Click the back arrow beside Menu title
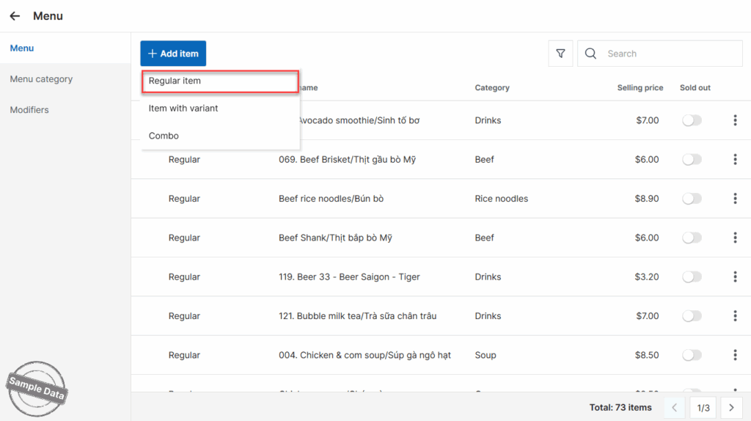The height and width of the screenshot is (421, 751). (15, 16)
